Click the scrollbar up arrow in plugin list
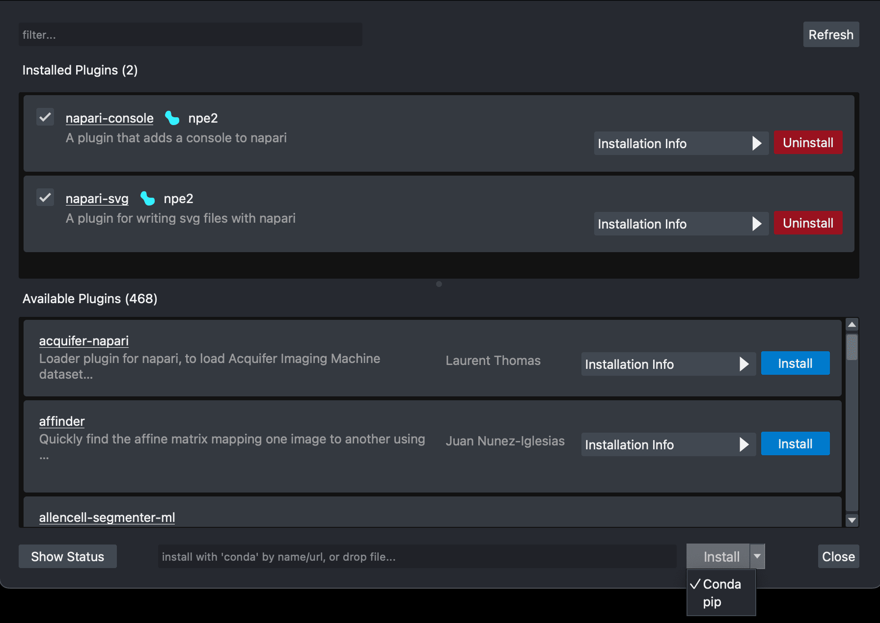 [852, 324]
